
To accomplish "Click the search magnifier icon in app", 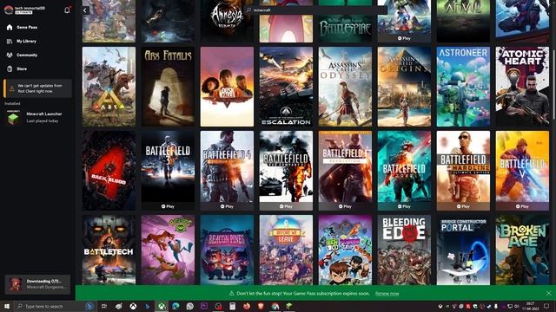I will click(249, 10).
